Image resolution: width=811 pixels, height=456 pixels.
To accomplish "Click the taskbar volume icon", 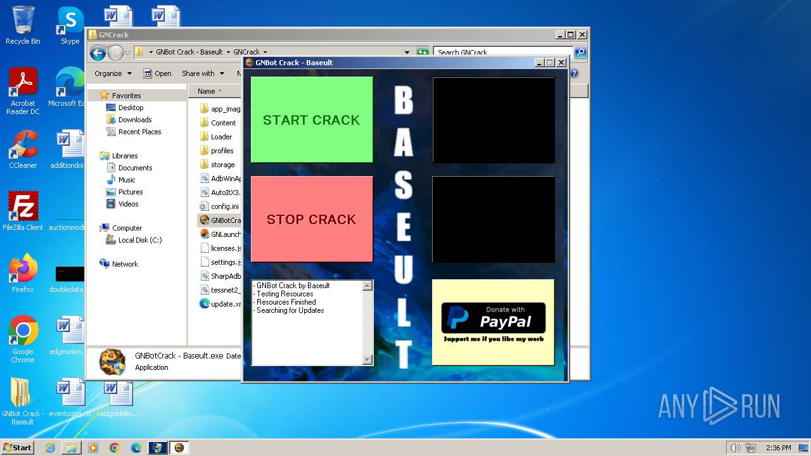I will pyautogui.click(x=736, y=448).
